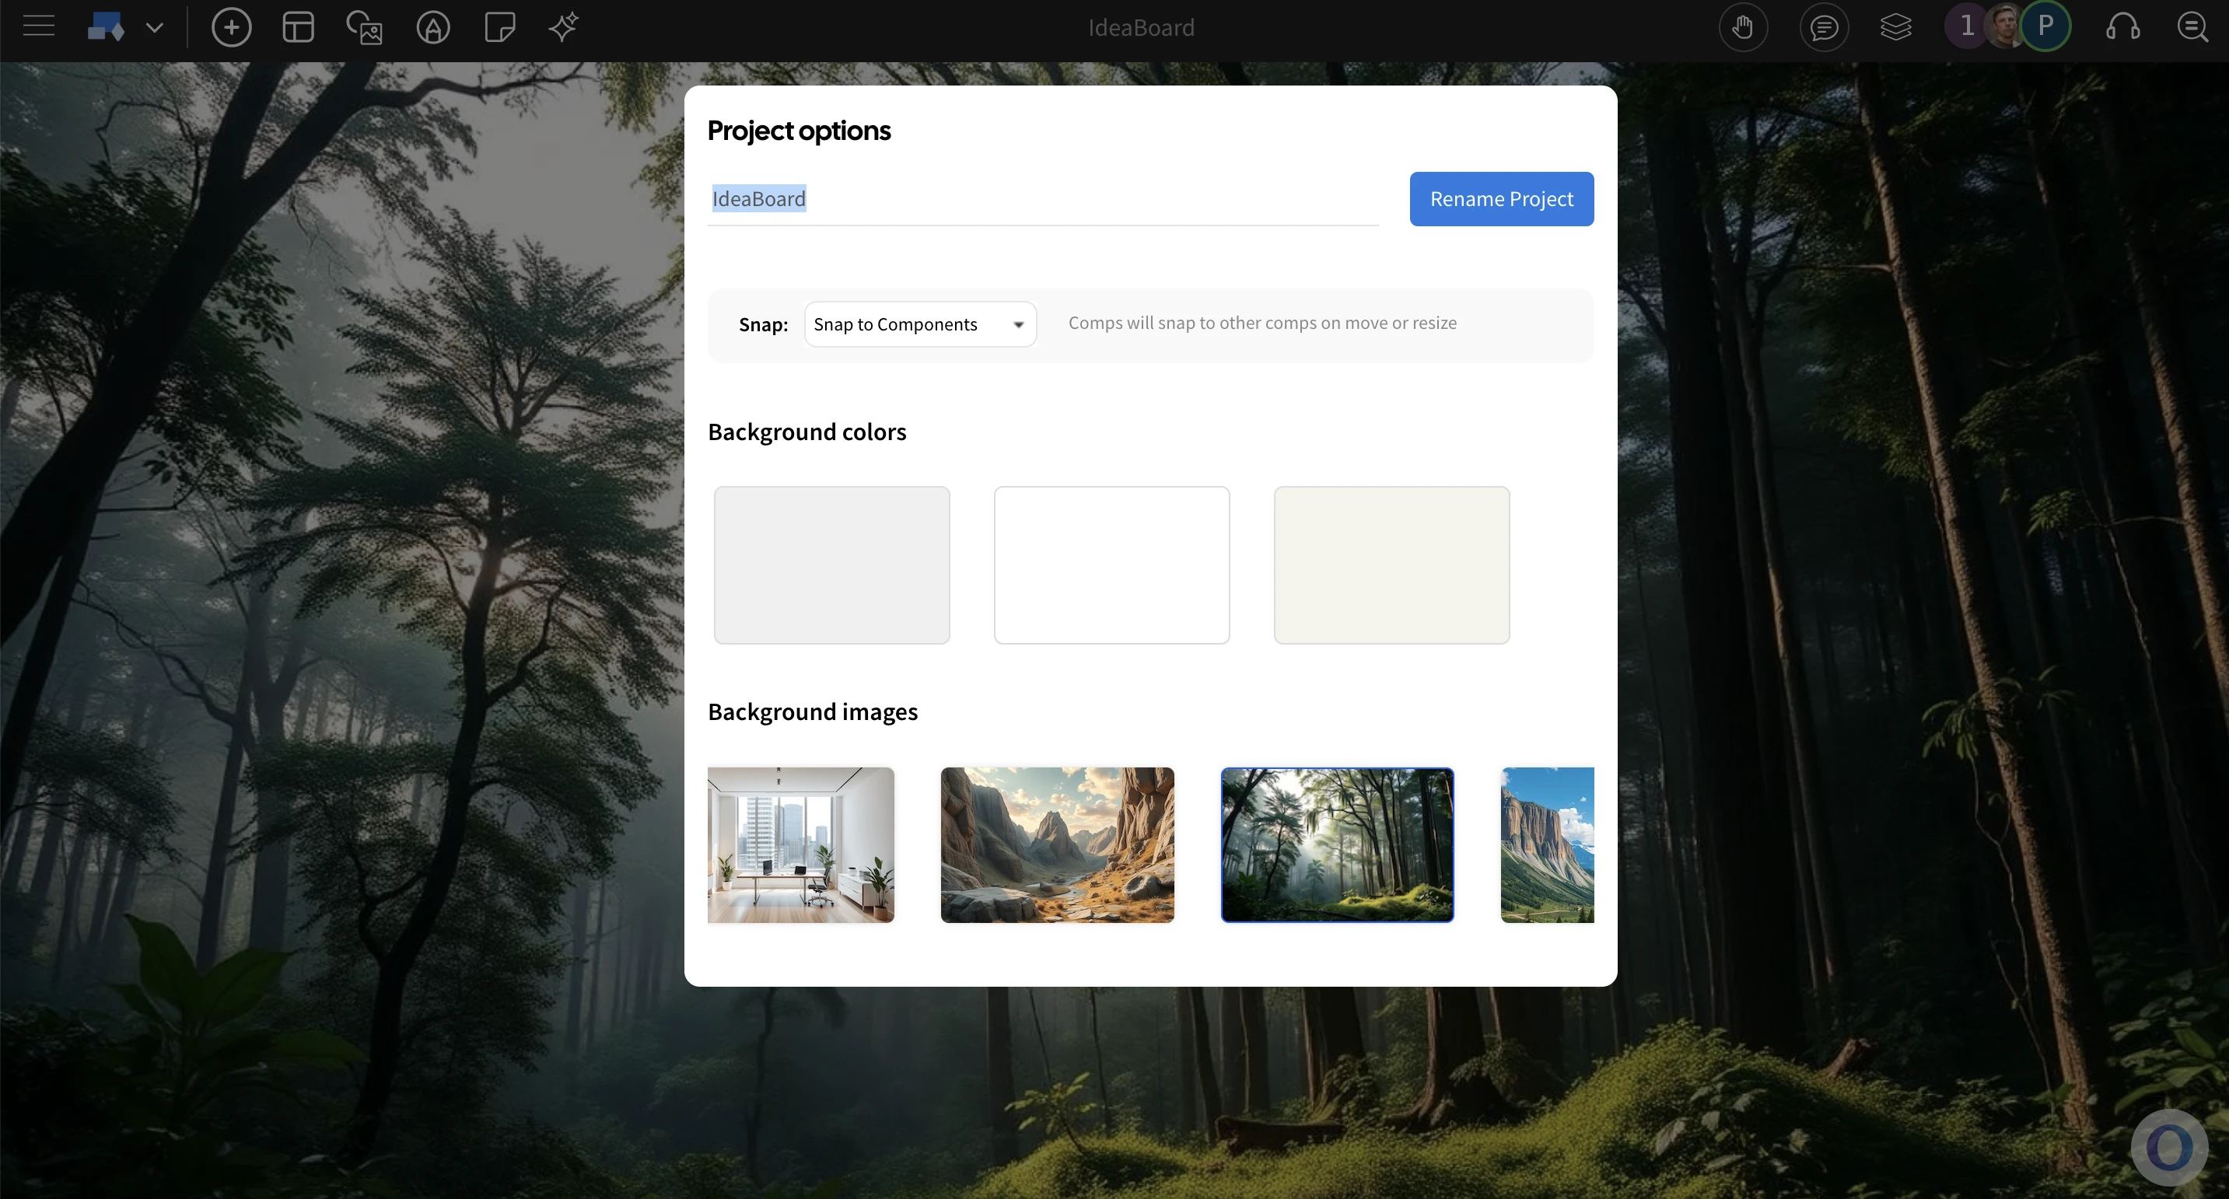Activate the hand pan tool
This screenshot has height=1199, width=2229.
pos(1743,28)
